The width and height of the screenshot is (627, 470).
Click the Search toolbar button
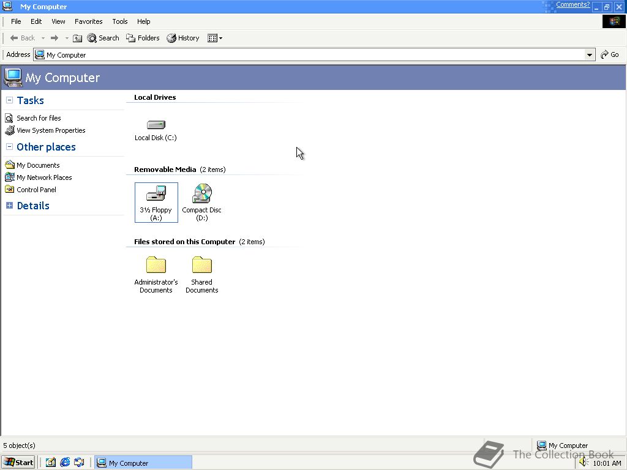[x=103, y=38]
